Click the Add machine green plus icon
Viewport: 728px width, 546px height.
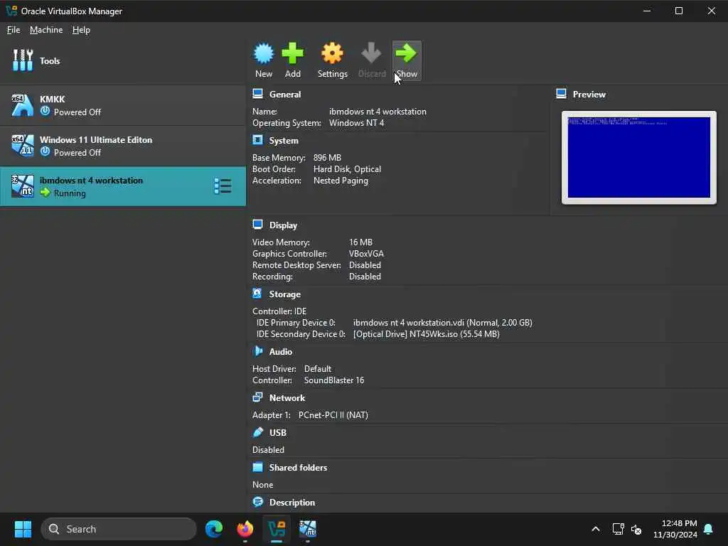(292, 53)
